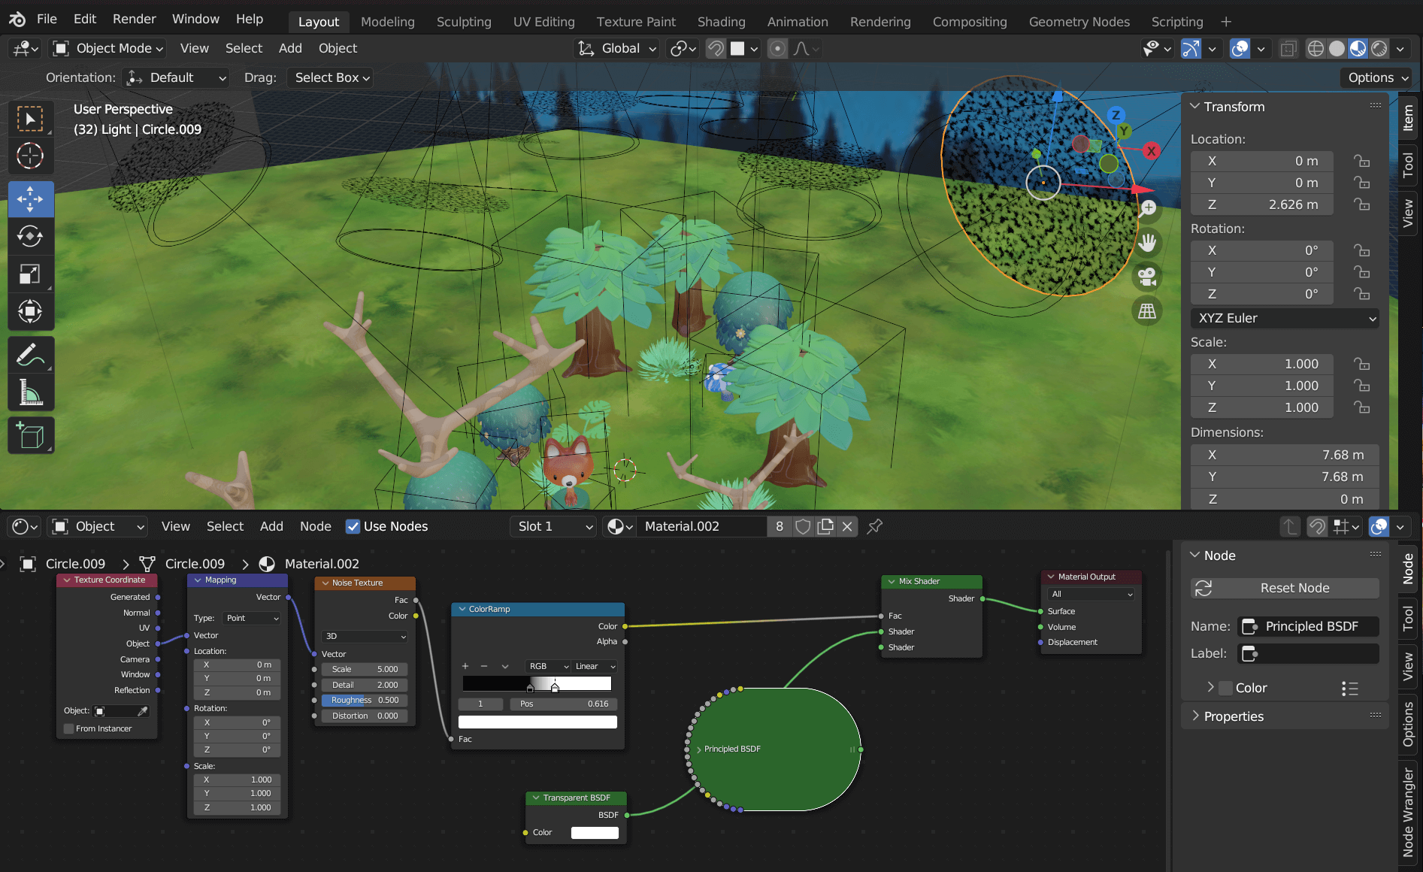Toggle camera view icon
Screen dimensions: 1423x872
[x=1147, y=277]
